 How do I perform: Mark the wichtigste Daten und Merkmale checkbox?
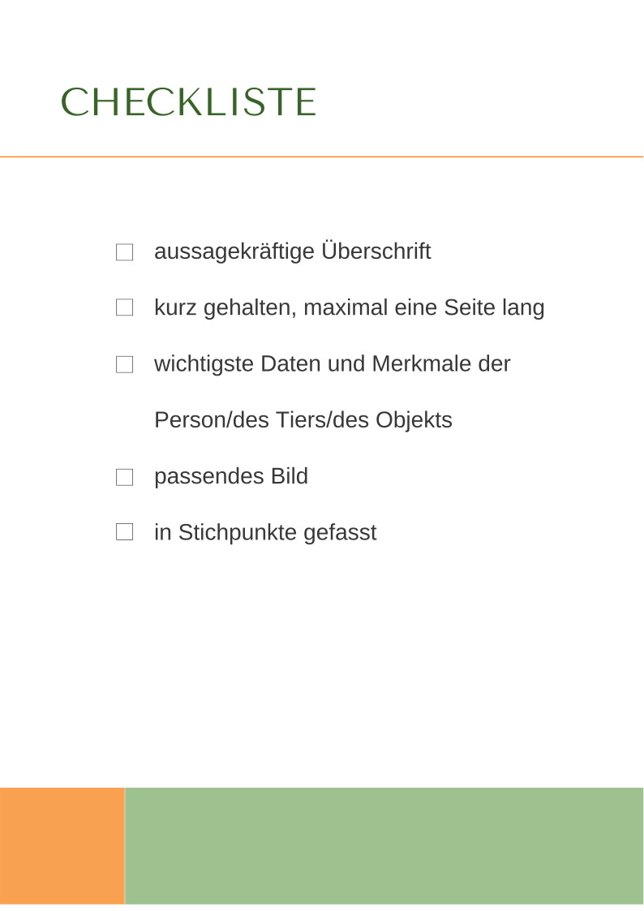click(124, 364)
